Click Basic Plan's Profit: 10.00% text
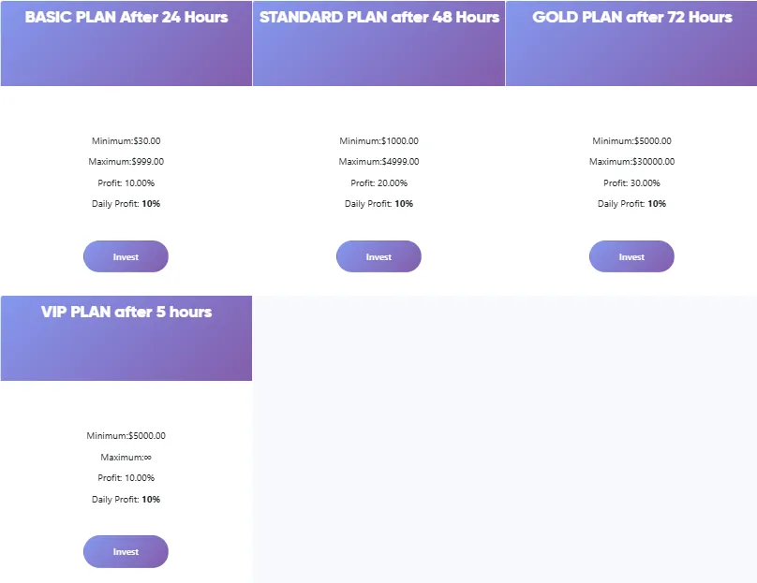Image resolution: width=757 pixels, height=583 pixels. click(126, 183)
